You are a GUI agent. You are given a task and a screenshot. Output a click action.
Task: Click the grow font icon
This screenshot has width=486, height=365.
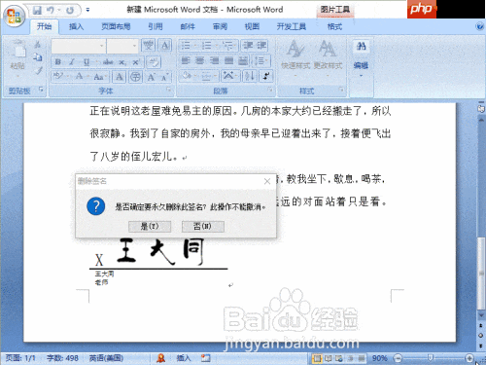tap(151, 77)
